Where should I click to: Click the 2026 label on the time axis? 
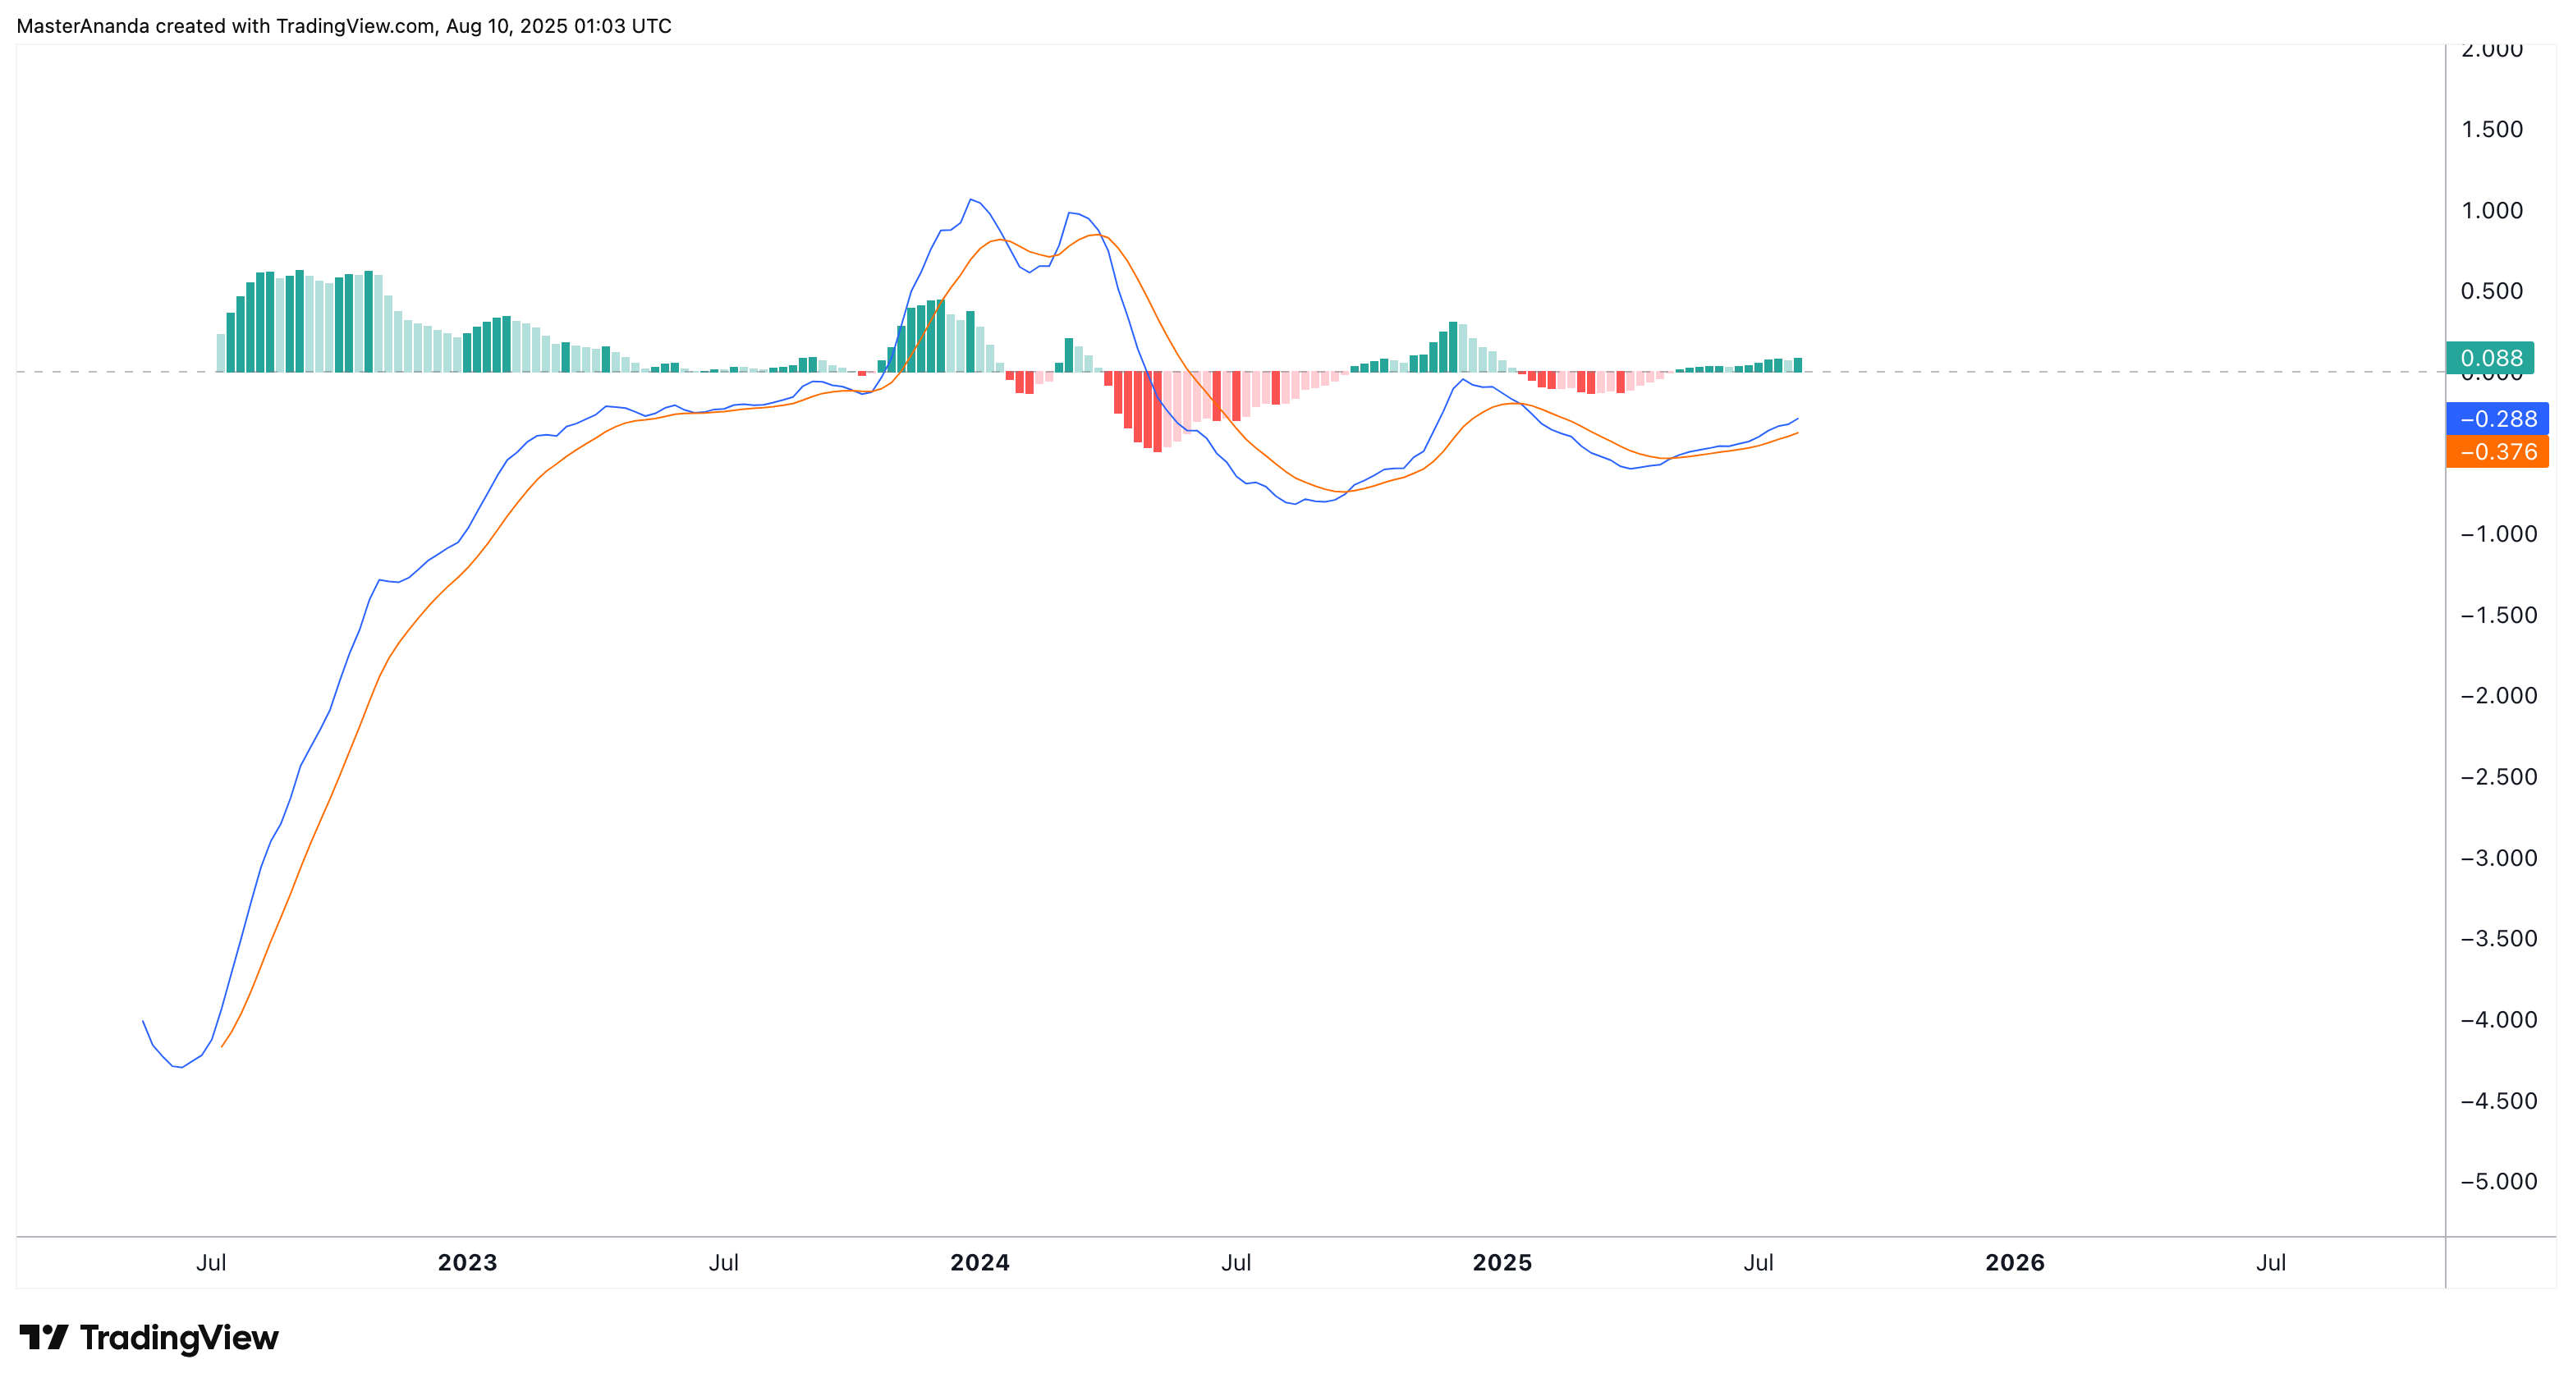click(x=2015, y=1262)
